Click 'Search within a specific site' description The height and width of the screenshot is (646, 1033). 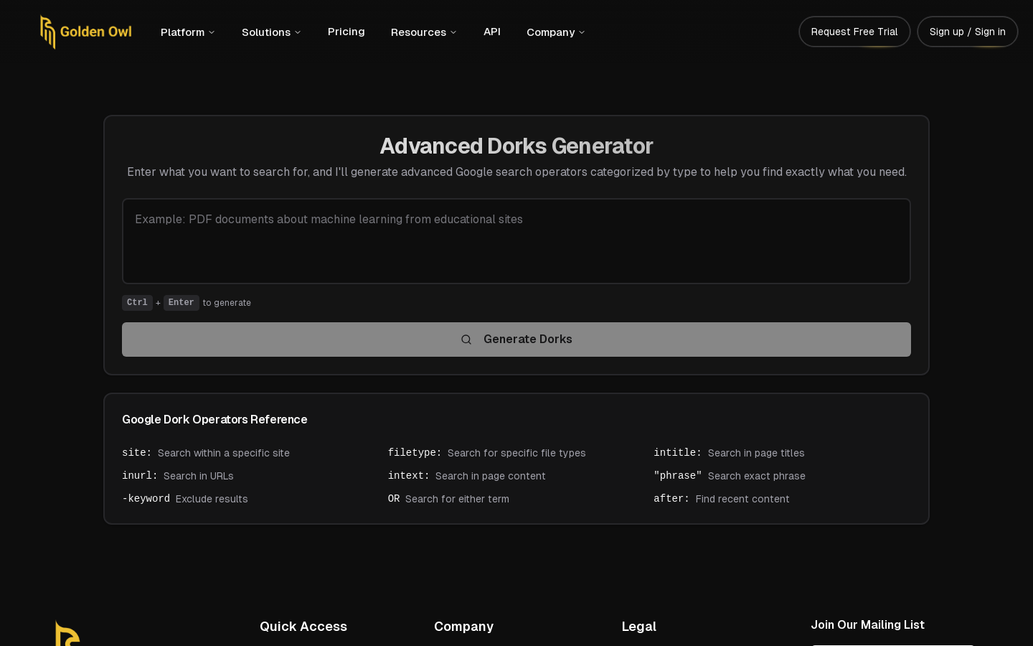coord(224,453)
